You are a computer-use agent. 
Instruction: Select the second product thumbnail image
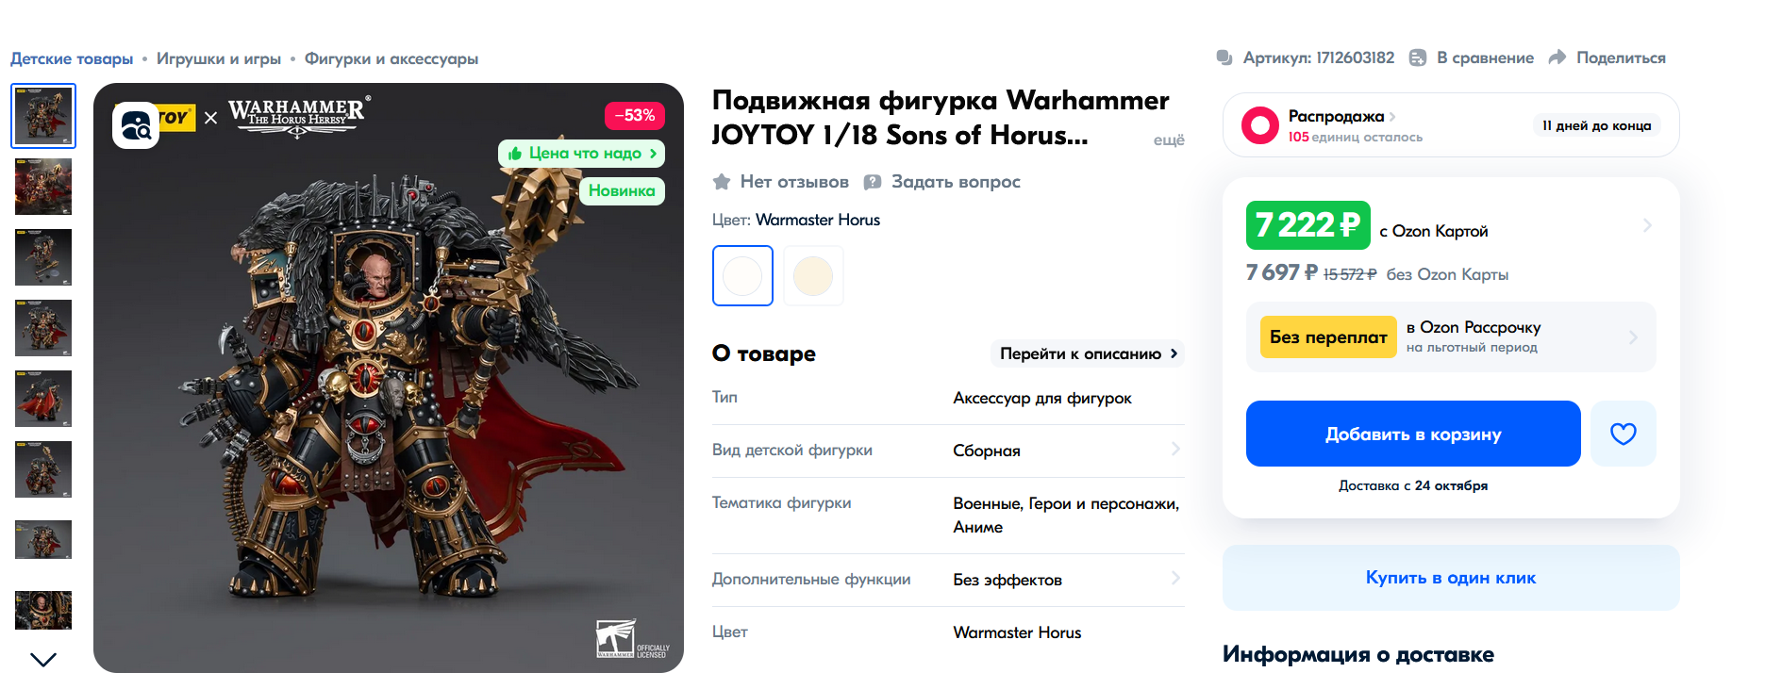(43, 187)
